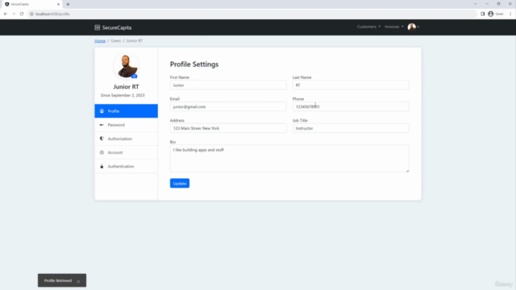The image size is (516, 290).
Task: View site information icon in address bar
Action: pos(31,14)
